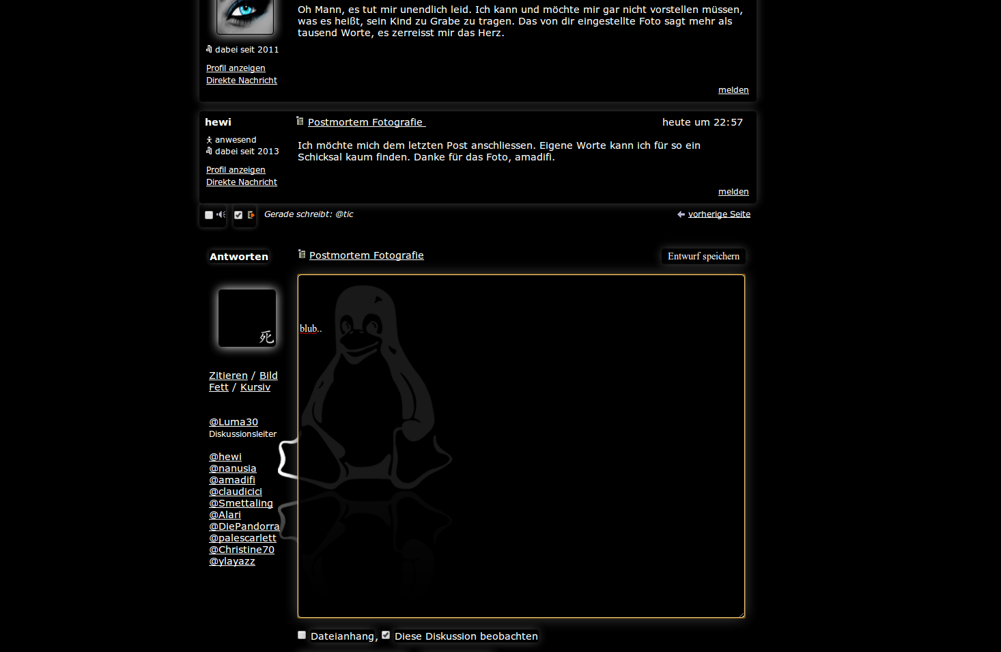Click the left arrow beside vorherige Seite
This screenshot has width=1001, height=652.
point(681,214)
